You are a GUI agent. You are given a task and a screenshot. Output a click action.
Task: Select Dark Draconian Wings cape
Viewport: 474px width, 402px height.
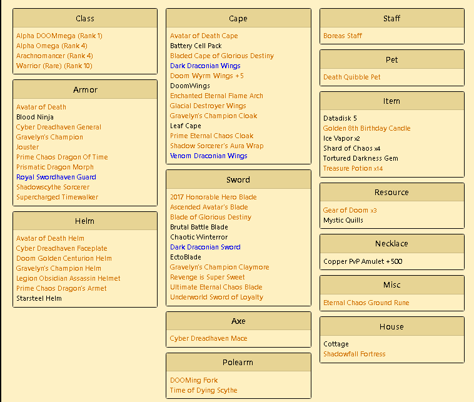205,66
